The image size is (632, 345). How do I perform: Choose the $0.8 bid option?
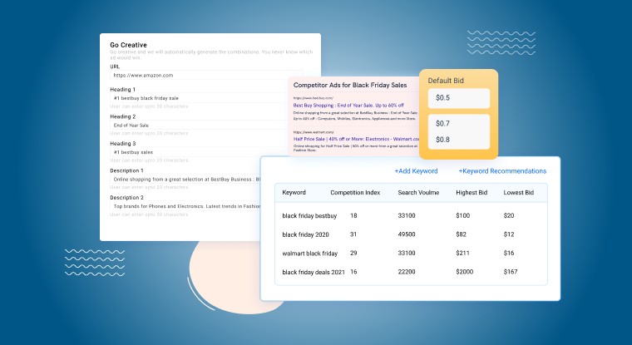tap(458, 139)
